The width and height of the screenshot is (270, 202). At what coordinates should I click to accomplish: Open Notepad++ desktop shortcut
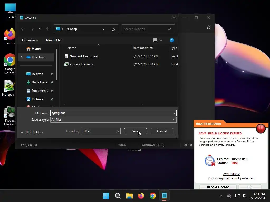pos(9,88)
